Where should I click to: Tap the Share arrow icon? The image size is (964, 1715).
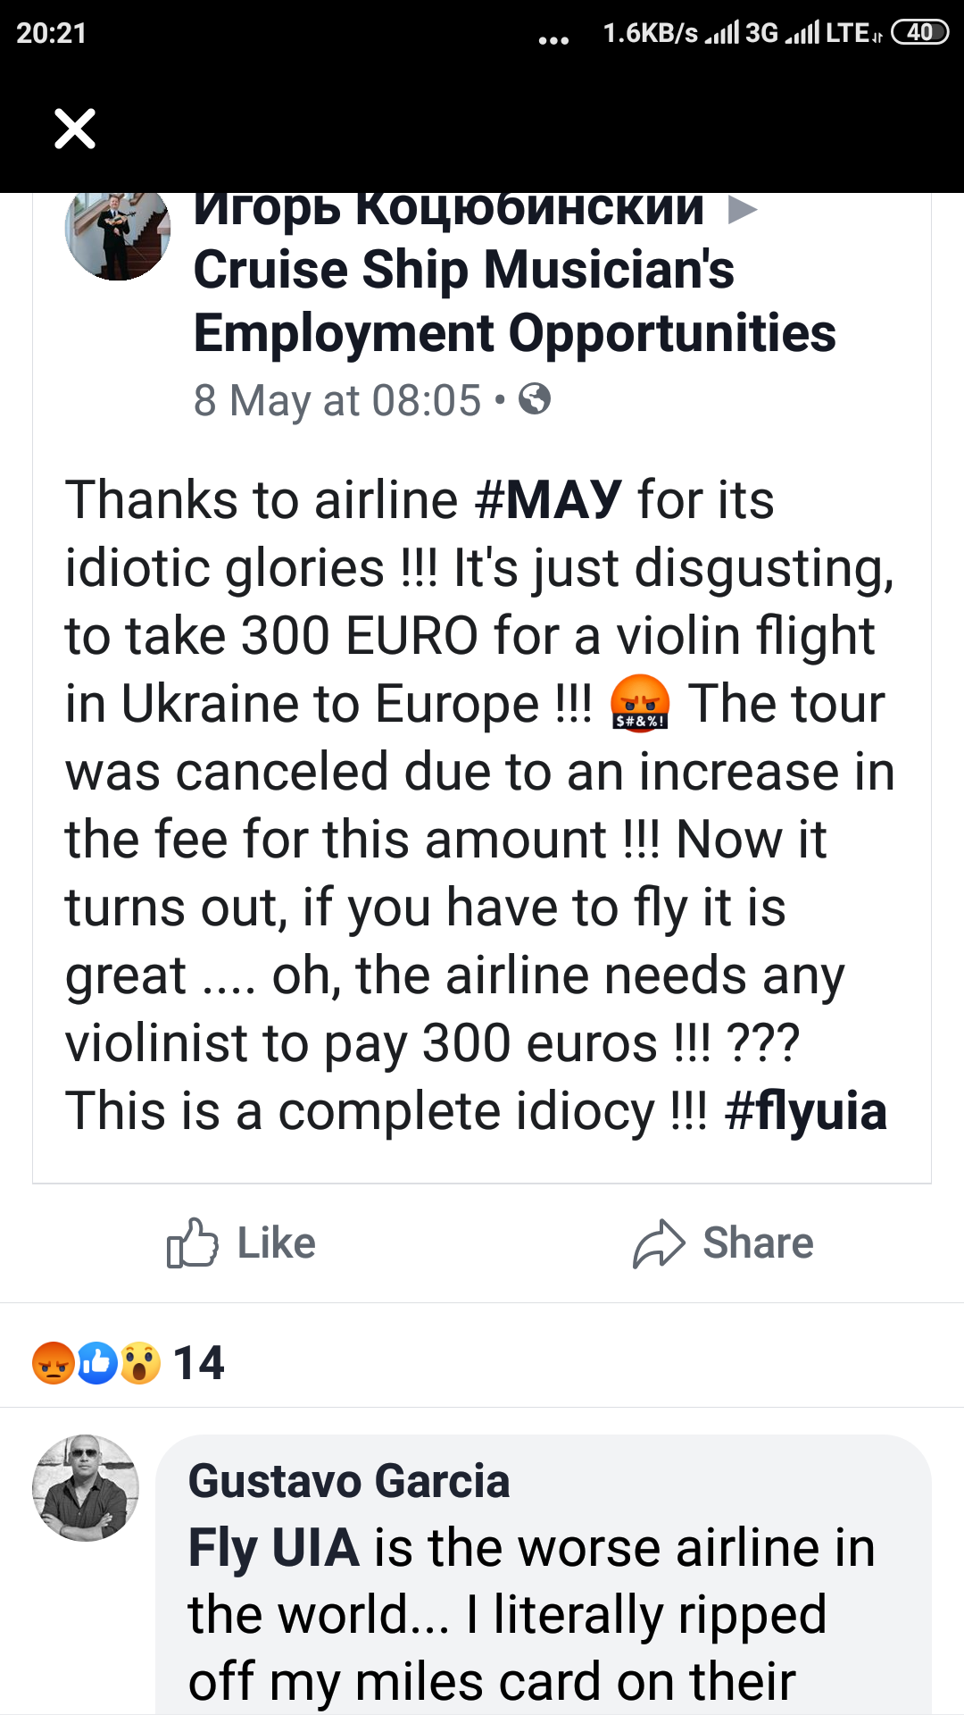pos(659,1243)
